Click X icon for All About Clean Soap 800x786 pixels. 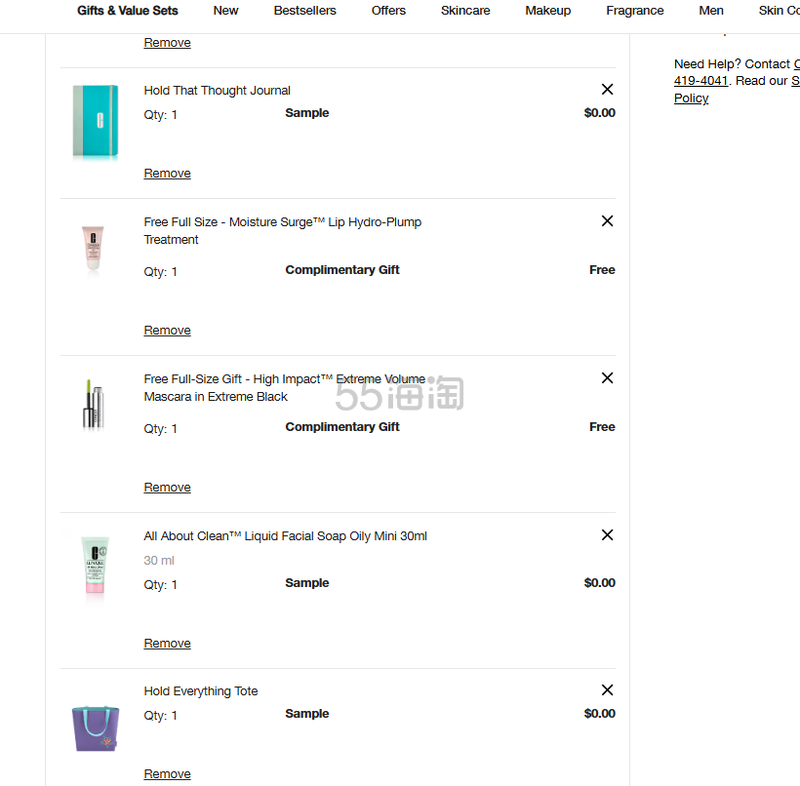coord(607,535)
